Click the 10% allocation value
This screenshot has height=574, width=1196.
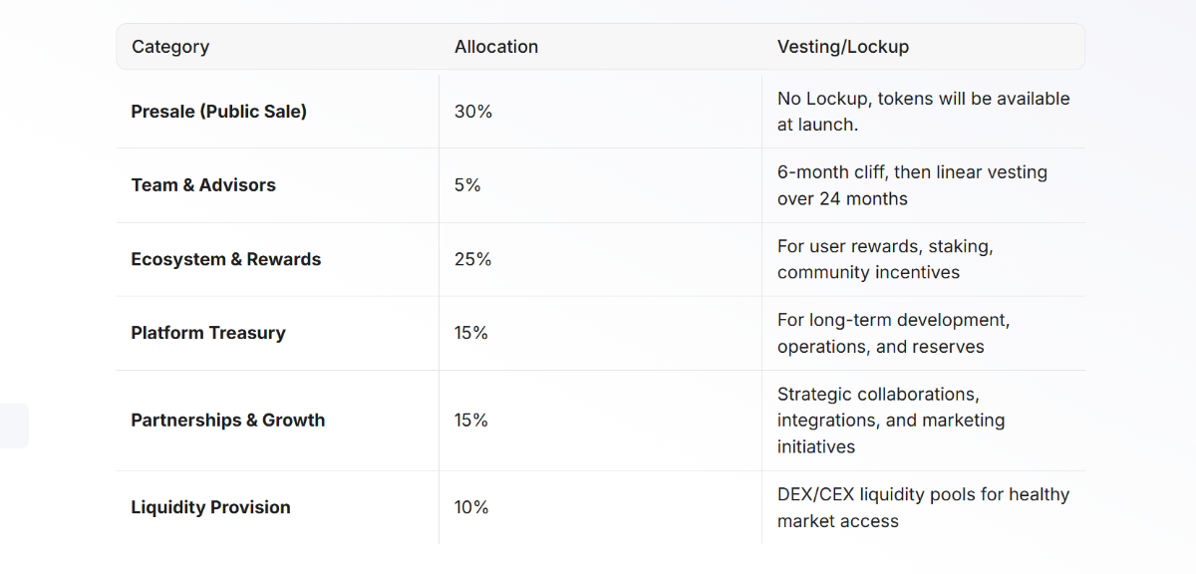point(471,507)
